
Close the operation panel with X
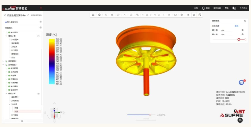click(245, 21)
